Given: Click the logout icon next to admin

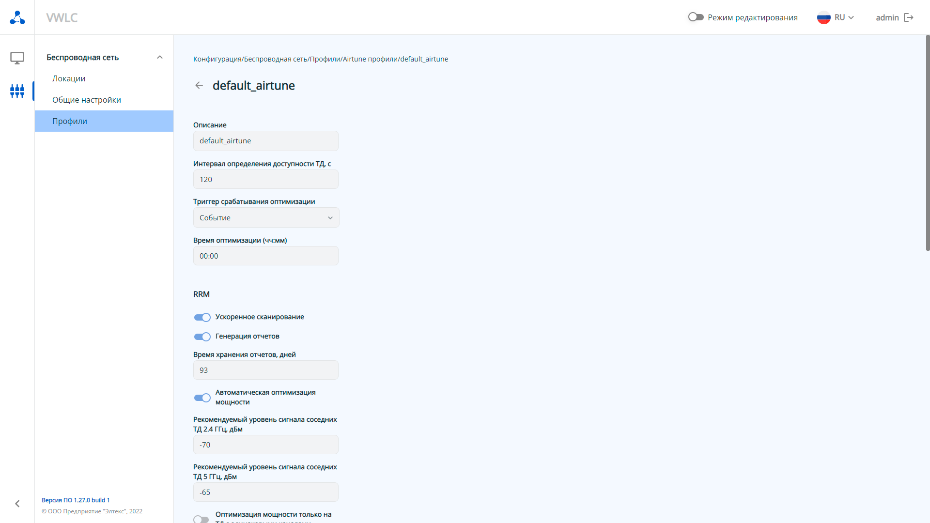Looking at the screenshot, I should 909,17.
